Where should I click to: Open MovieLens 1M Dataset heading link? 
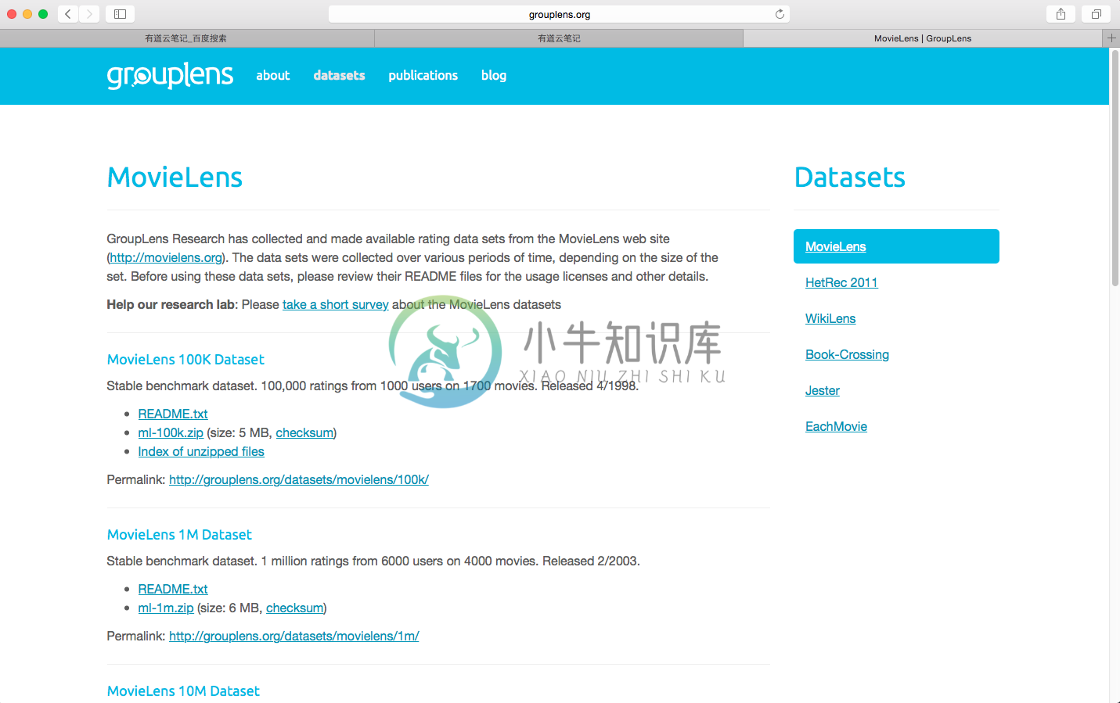[x=179, y=534]
